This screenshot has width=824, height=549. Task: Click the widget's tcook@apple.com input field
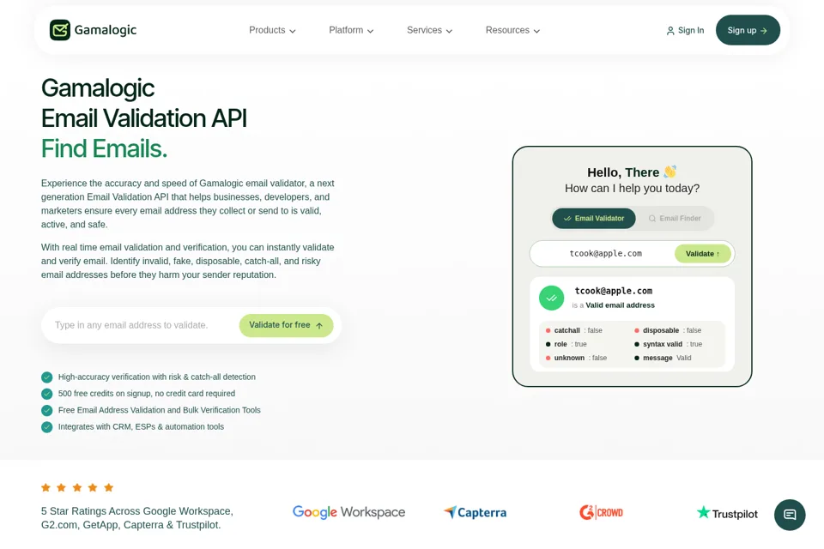(605, 254)
